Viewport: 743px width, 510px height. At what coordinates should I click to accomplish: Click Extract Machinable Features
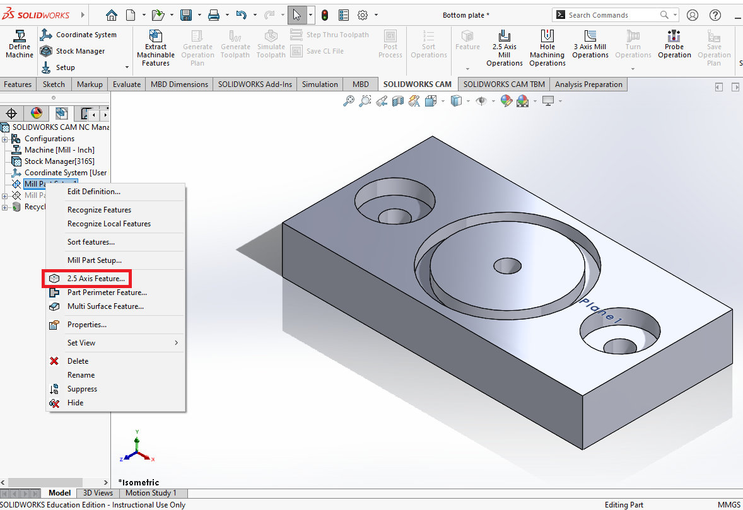point(155,49)
